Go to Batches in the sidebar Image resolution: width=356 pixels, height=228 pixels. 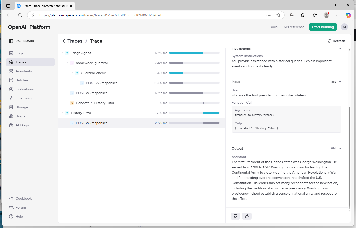click(22, 80)
